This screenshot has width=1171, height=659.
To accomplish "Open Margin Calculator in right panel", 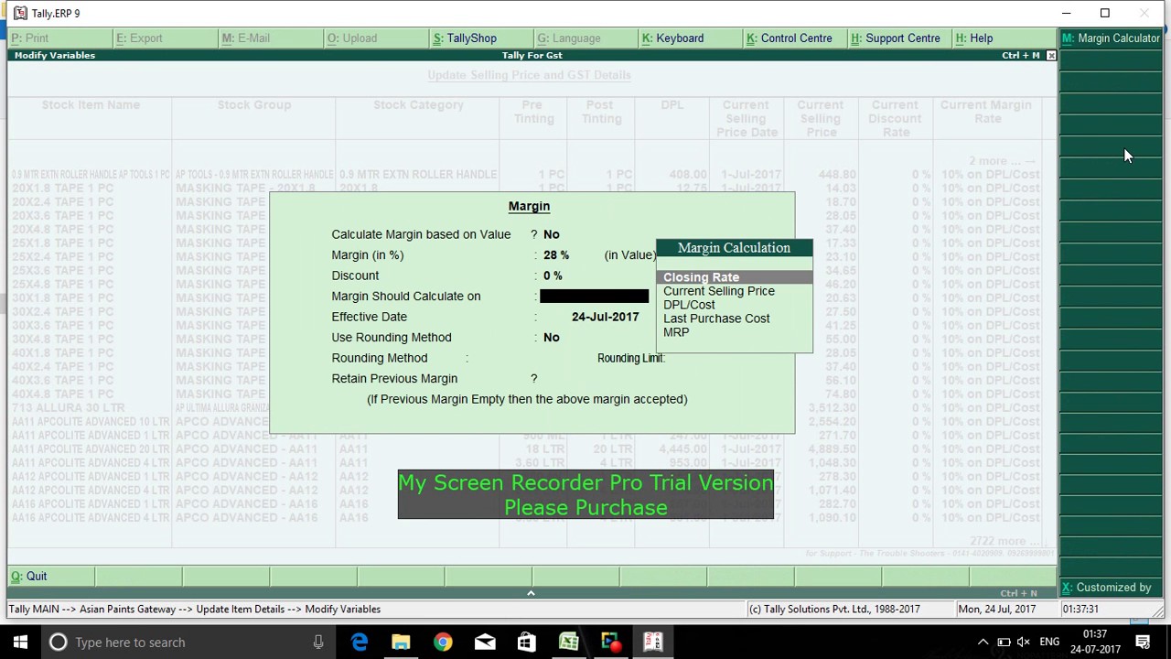I will pos(1111,38).
